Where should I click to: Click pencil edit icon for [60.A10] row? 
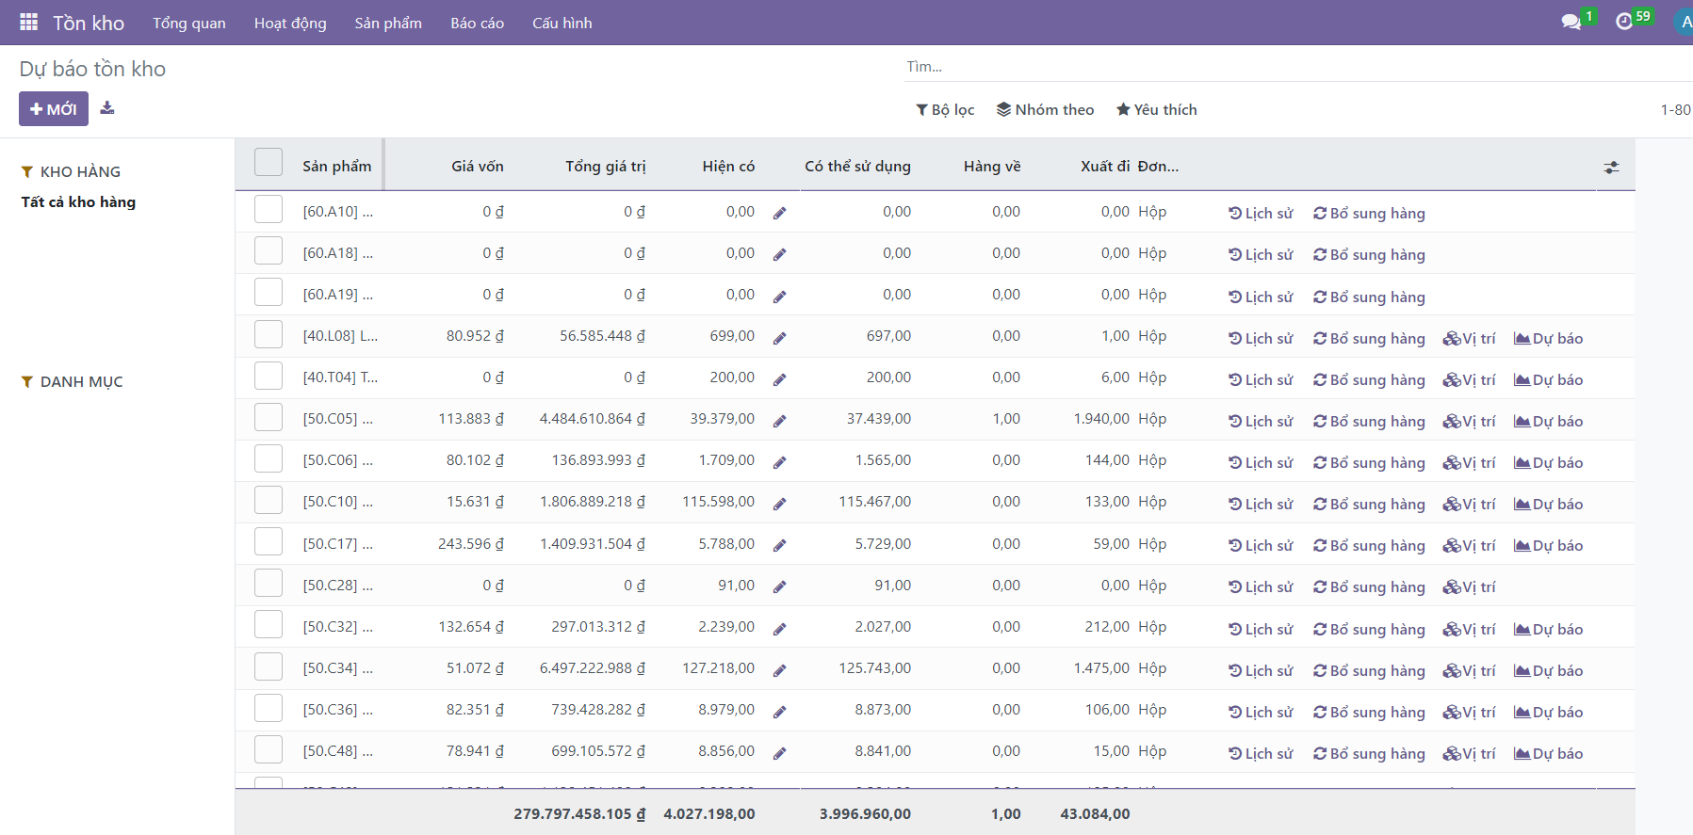pyautogui.click(x=779, y=214)
